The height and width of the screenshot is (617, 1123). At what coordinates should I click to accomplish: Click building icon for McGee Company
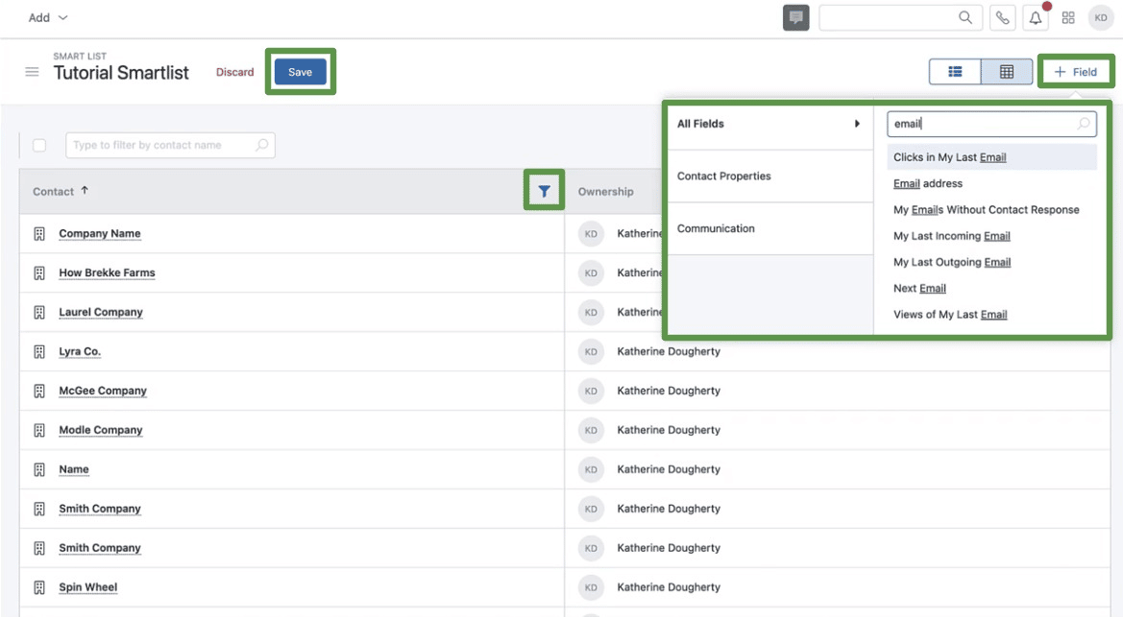(39, 391)
